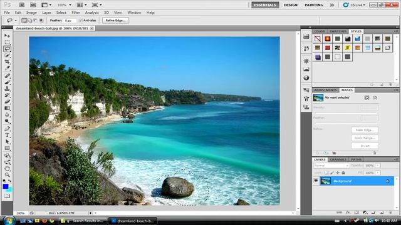Hide the Background layer eye icon

pyautogui.click(x=316, y=181)
